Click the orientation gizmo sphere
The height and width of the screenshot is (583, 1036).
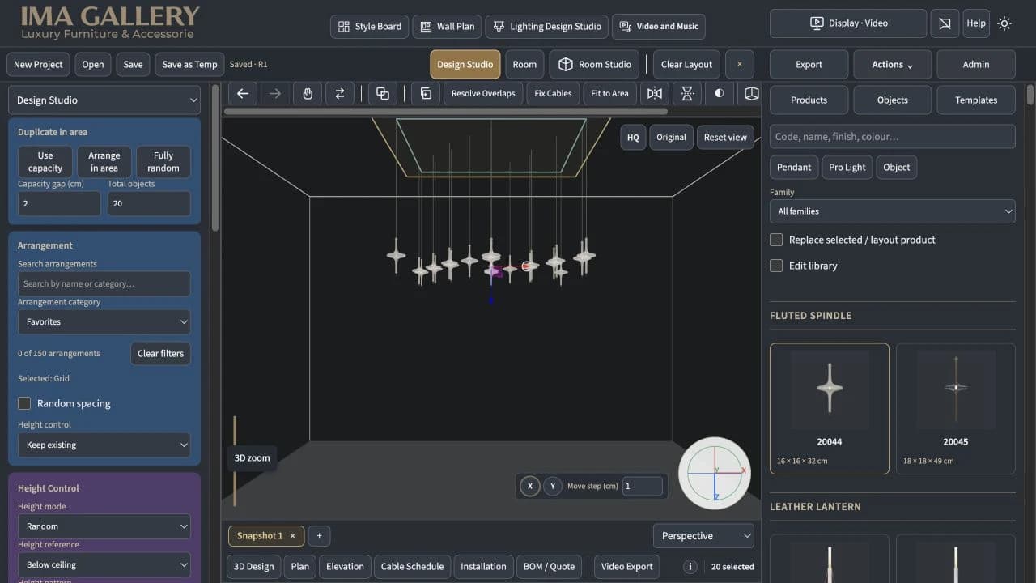click(715, 473)
